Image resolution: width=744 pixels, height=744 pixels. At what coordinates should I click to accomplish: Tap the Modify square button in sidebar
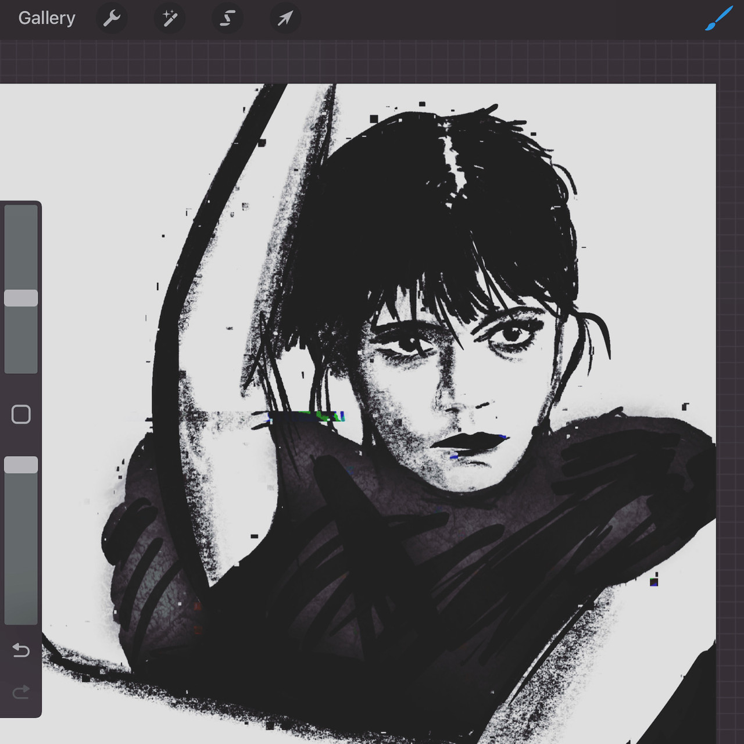coord(21,414)
